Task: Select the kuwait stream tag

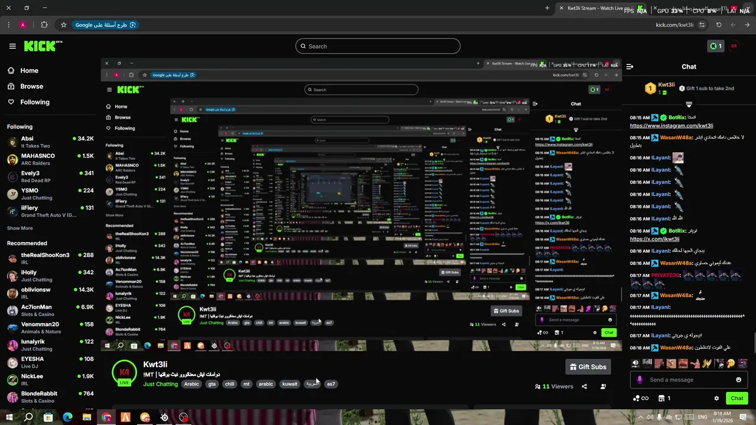Action: click(x=290, y=384)
